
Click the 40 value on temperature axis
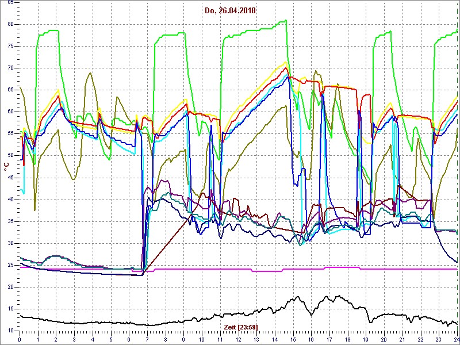point(10,200)
